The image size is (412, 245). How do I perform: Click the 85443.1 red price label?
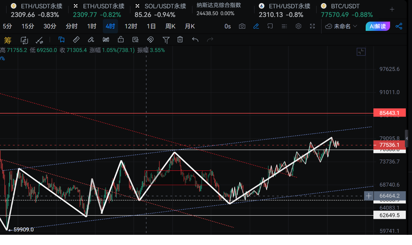tap(389, 113)
